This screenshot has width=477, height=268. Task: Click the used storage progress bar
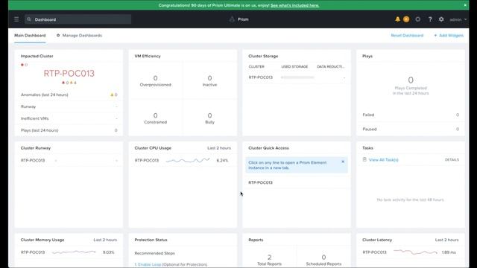[x=297, y=77]
